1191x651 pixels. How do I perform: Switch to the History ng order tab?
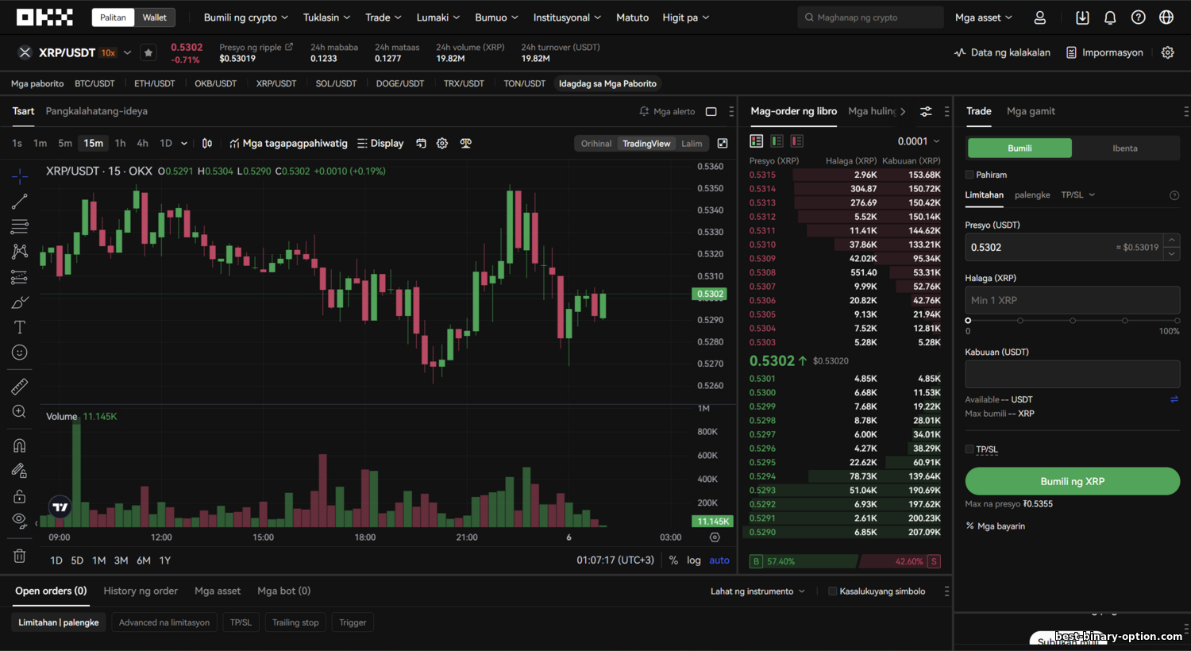click(141, 591)
